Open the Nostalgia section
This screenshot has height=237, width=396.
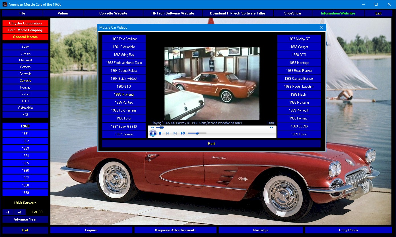(261, 230)
